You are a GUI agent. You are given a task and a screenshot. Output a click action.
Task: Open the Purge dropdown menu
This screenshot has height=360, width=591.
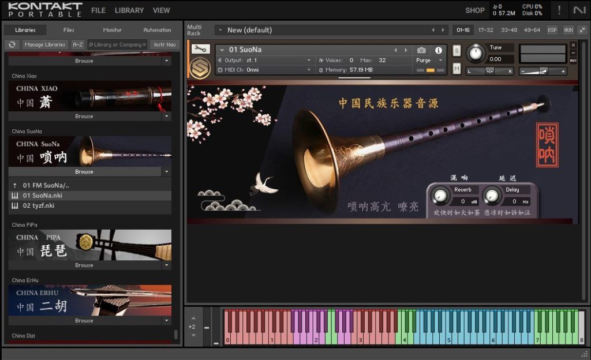pyautogui.click(x=440, y=60)
